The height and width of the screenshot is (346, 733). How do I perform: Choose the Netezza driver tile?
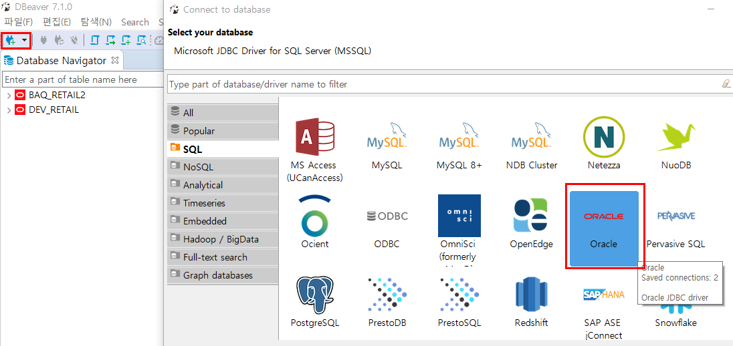coord(604,145)
